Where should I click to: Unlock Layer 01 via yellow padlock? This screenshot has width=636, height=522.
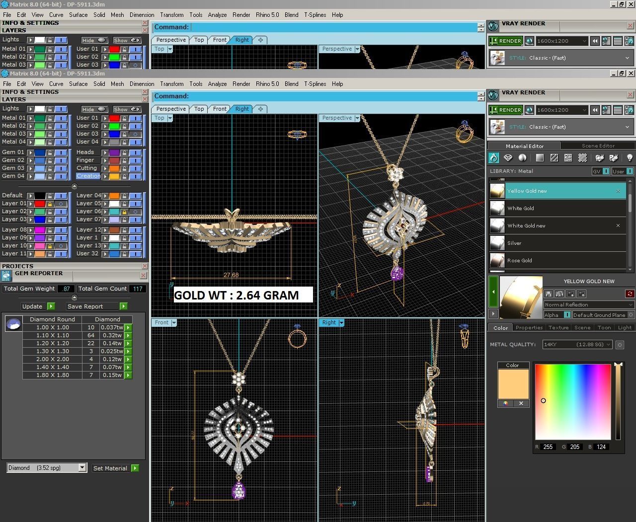tap(50, 204)
